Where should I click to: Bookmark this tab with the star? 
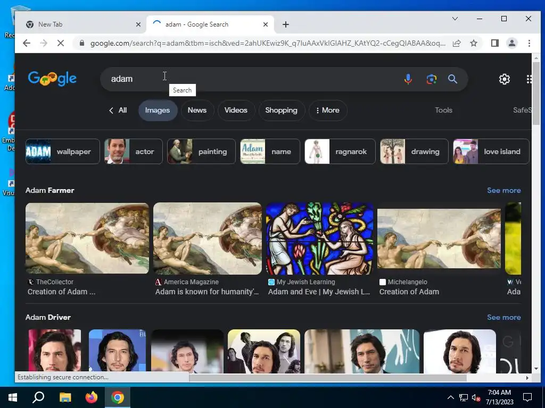473,43
